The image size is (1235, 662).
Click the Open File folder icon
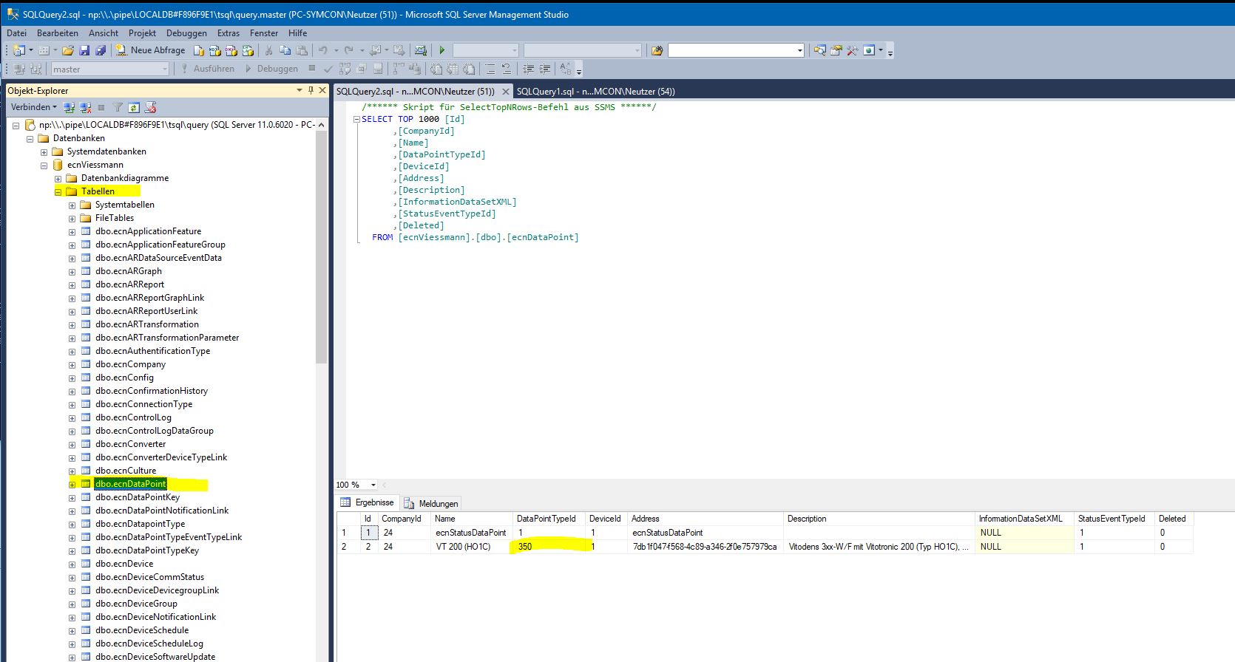[x=68, y=50]
